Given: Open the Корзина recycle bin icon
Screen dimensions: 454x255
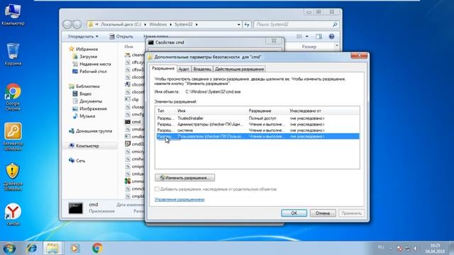Looking at the screenshot, I should (x=13, y=54).
